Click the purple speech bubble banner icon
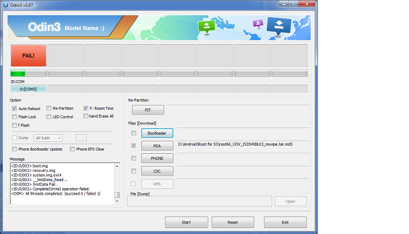The width and height of the screenshot is (409, 234). pos(258,24)
